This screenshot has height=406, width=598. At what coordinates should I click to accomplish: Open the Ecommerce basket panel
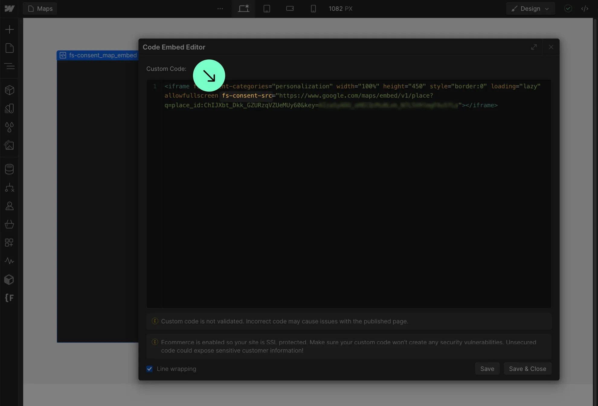click(x=9, y=224)
